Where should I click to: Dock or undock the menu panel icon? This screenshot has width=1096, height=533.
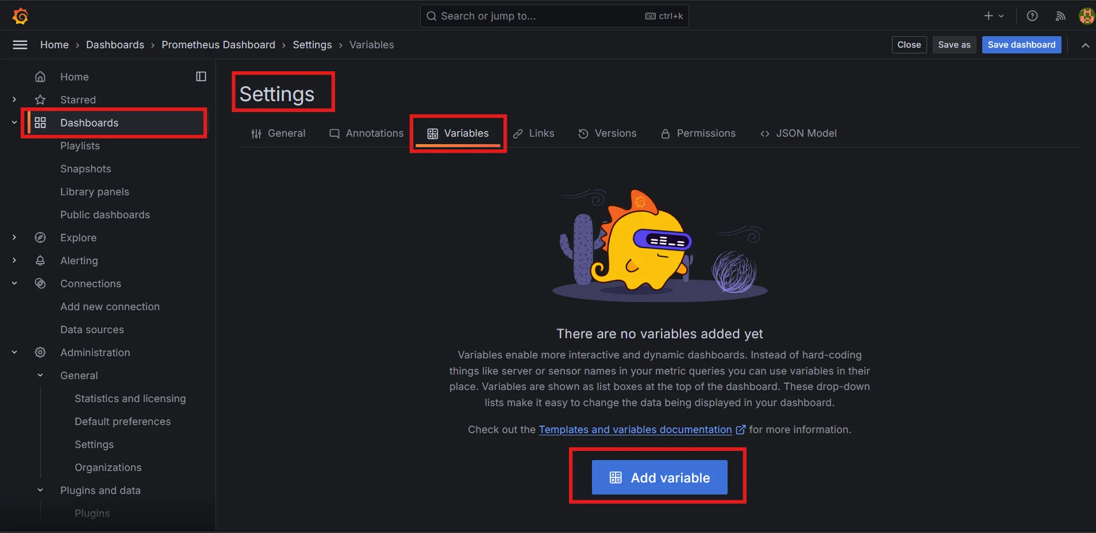click(201, 76)
